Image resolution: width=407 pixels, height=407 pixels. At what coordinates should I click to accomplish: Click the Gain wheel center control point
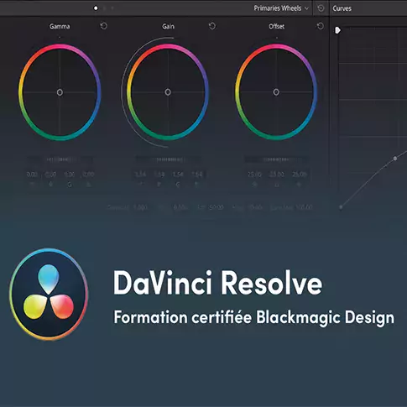click(x=168, y=92)
